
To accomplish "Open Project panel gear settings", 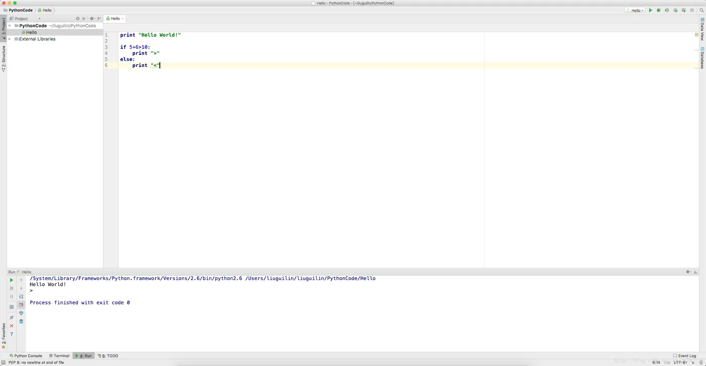I will pyautogui.click(x=92, y=19).
